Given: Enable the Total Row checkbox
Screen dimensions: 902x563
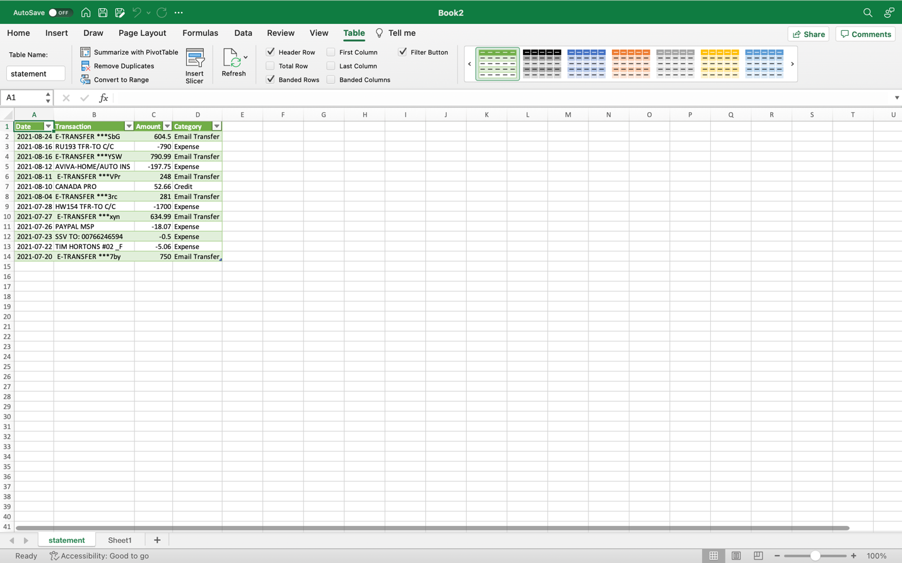Looking at the screenshot, I should (x=271, y=65).
